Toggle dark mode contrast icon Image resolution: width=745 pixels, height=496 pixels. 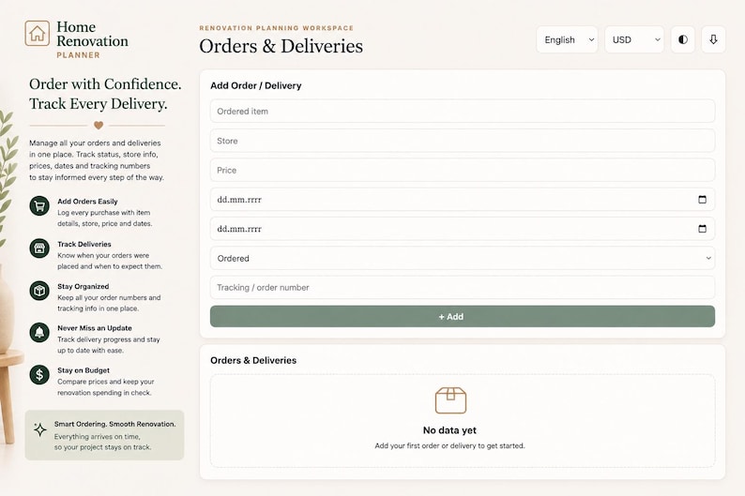point(683,39)
